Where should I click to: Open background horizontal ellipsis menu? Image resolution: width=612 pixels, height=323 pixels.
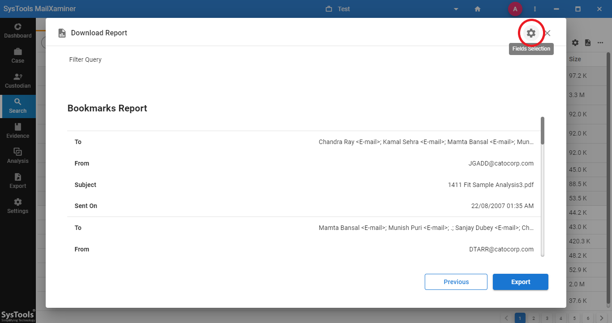[x=600, y=42]
